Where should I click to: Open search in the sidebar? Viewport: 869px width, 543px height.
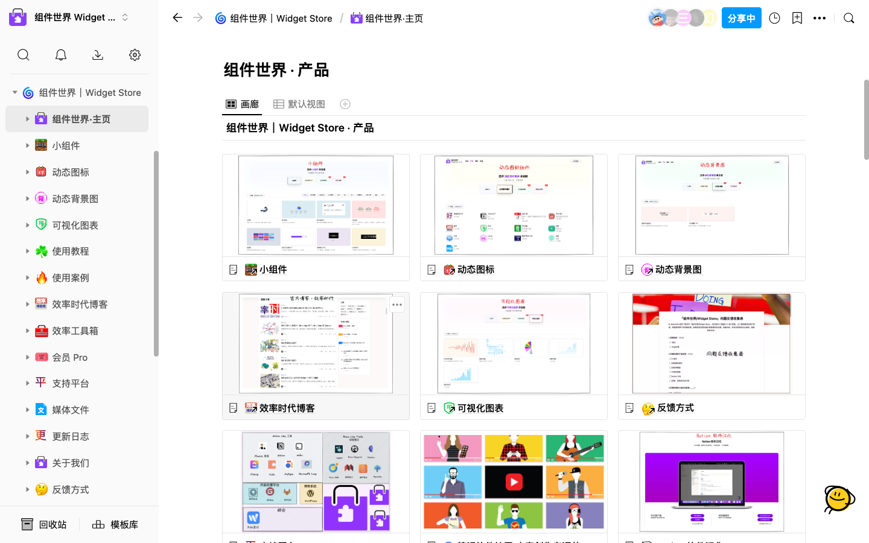24,55
